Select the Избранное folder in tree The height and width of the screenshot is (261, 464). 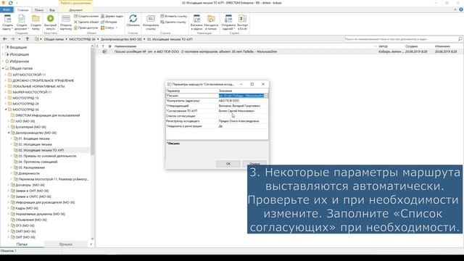pyautogui.click(x=20, y=61)
